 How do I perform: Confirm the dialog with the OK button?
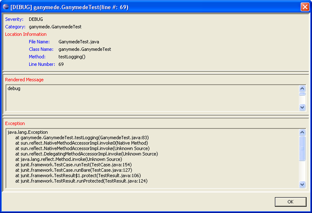point(290,202)
